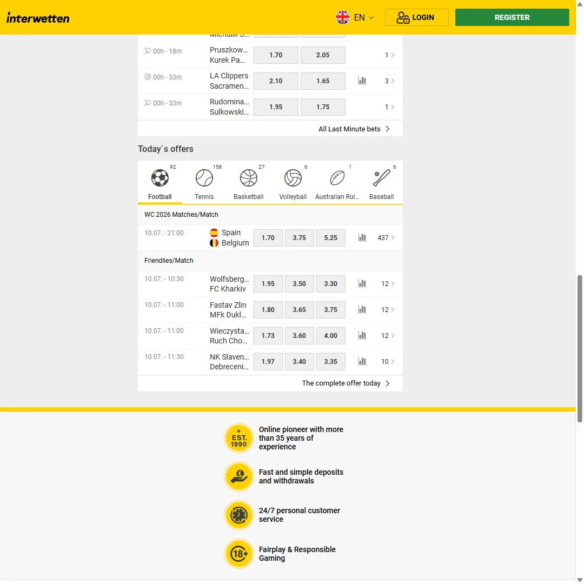Select the Basketball sport tab
584x584 pixels.
pyautogui.click(x=248, y=183)
